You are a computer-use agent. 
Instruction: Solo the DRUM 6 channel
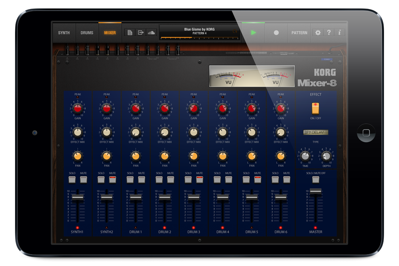click(275, 180)
